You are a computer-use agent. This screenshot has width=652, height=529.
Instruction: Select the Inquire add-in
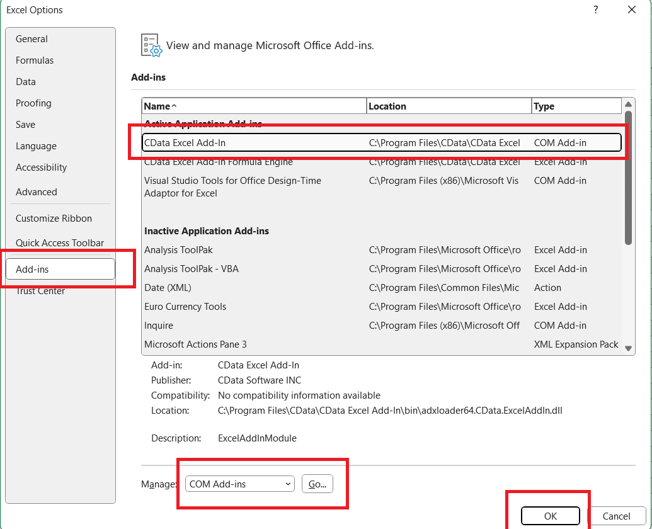[x=382, y=326]
